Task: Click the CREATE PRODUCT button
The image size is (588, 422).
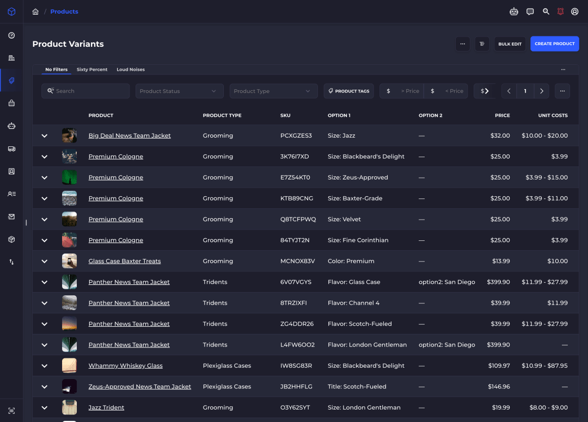Action: [555, 44]
